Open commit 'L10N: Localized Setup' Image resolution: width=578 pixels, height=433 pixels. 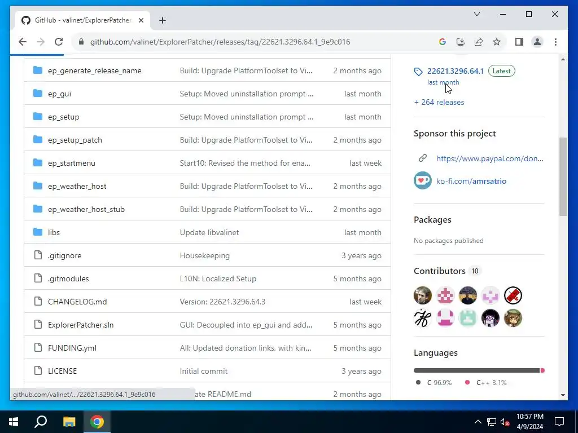218,279
